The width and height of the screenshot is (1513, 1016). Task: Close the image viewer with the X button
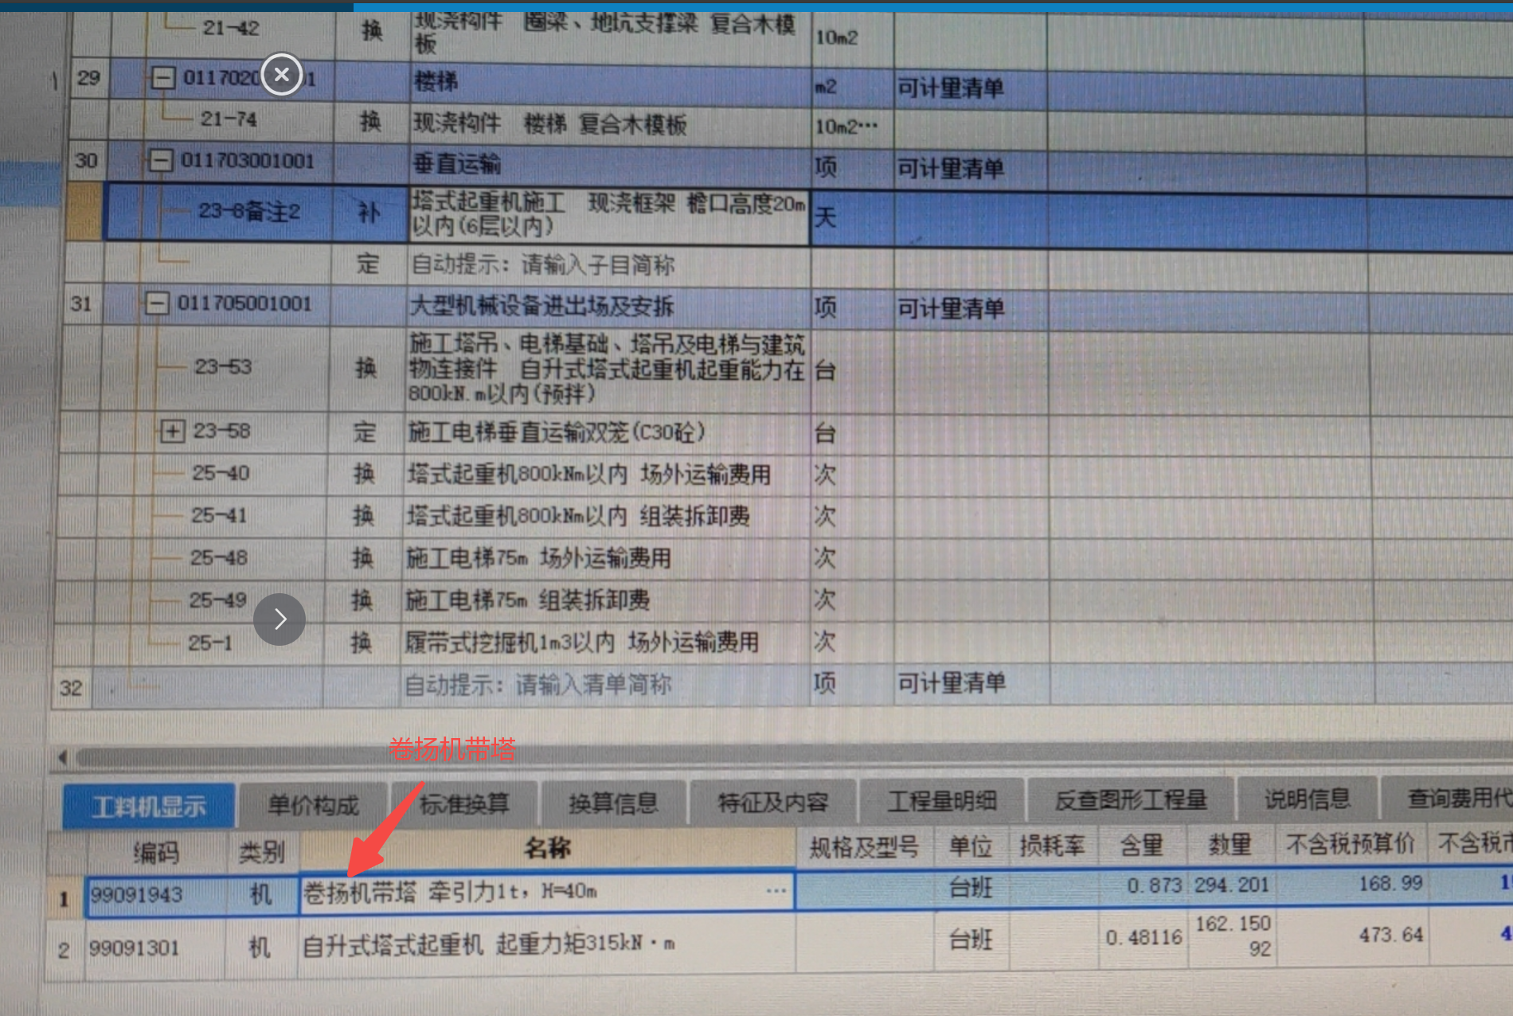[x=282, y=75]
